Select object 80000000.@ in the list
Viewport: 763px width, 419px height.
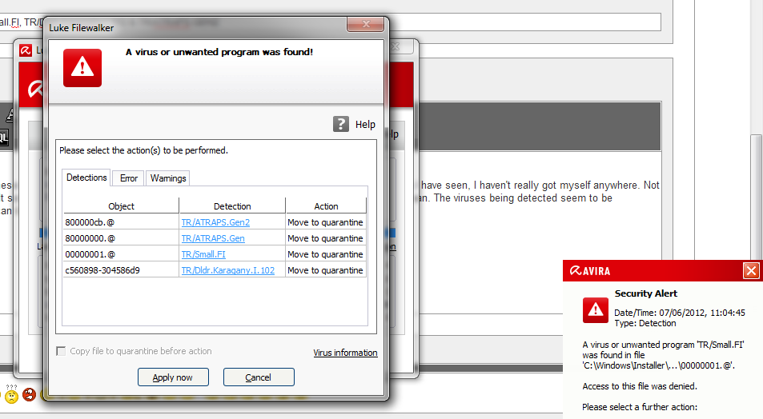tap(90, 238)
